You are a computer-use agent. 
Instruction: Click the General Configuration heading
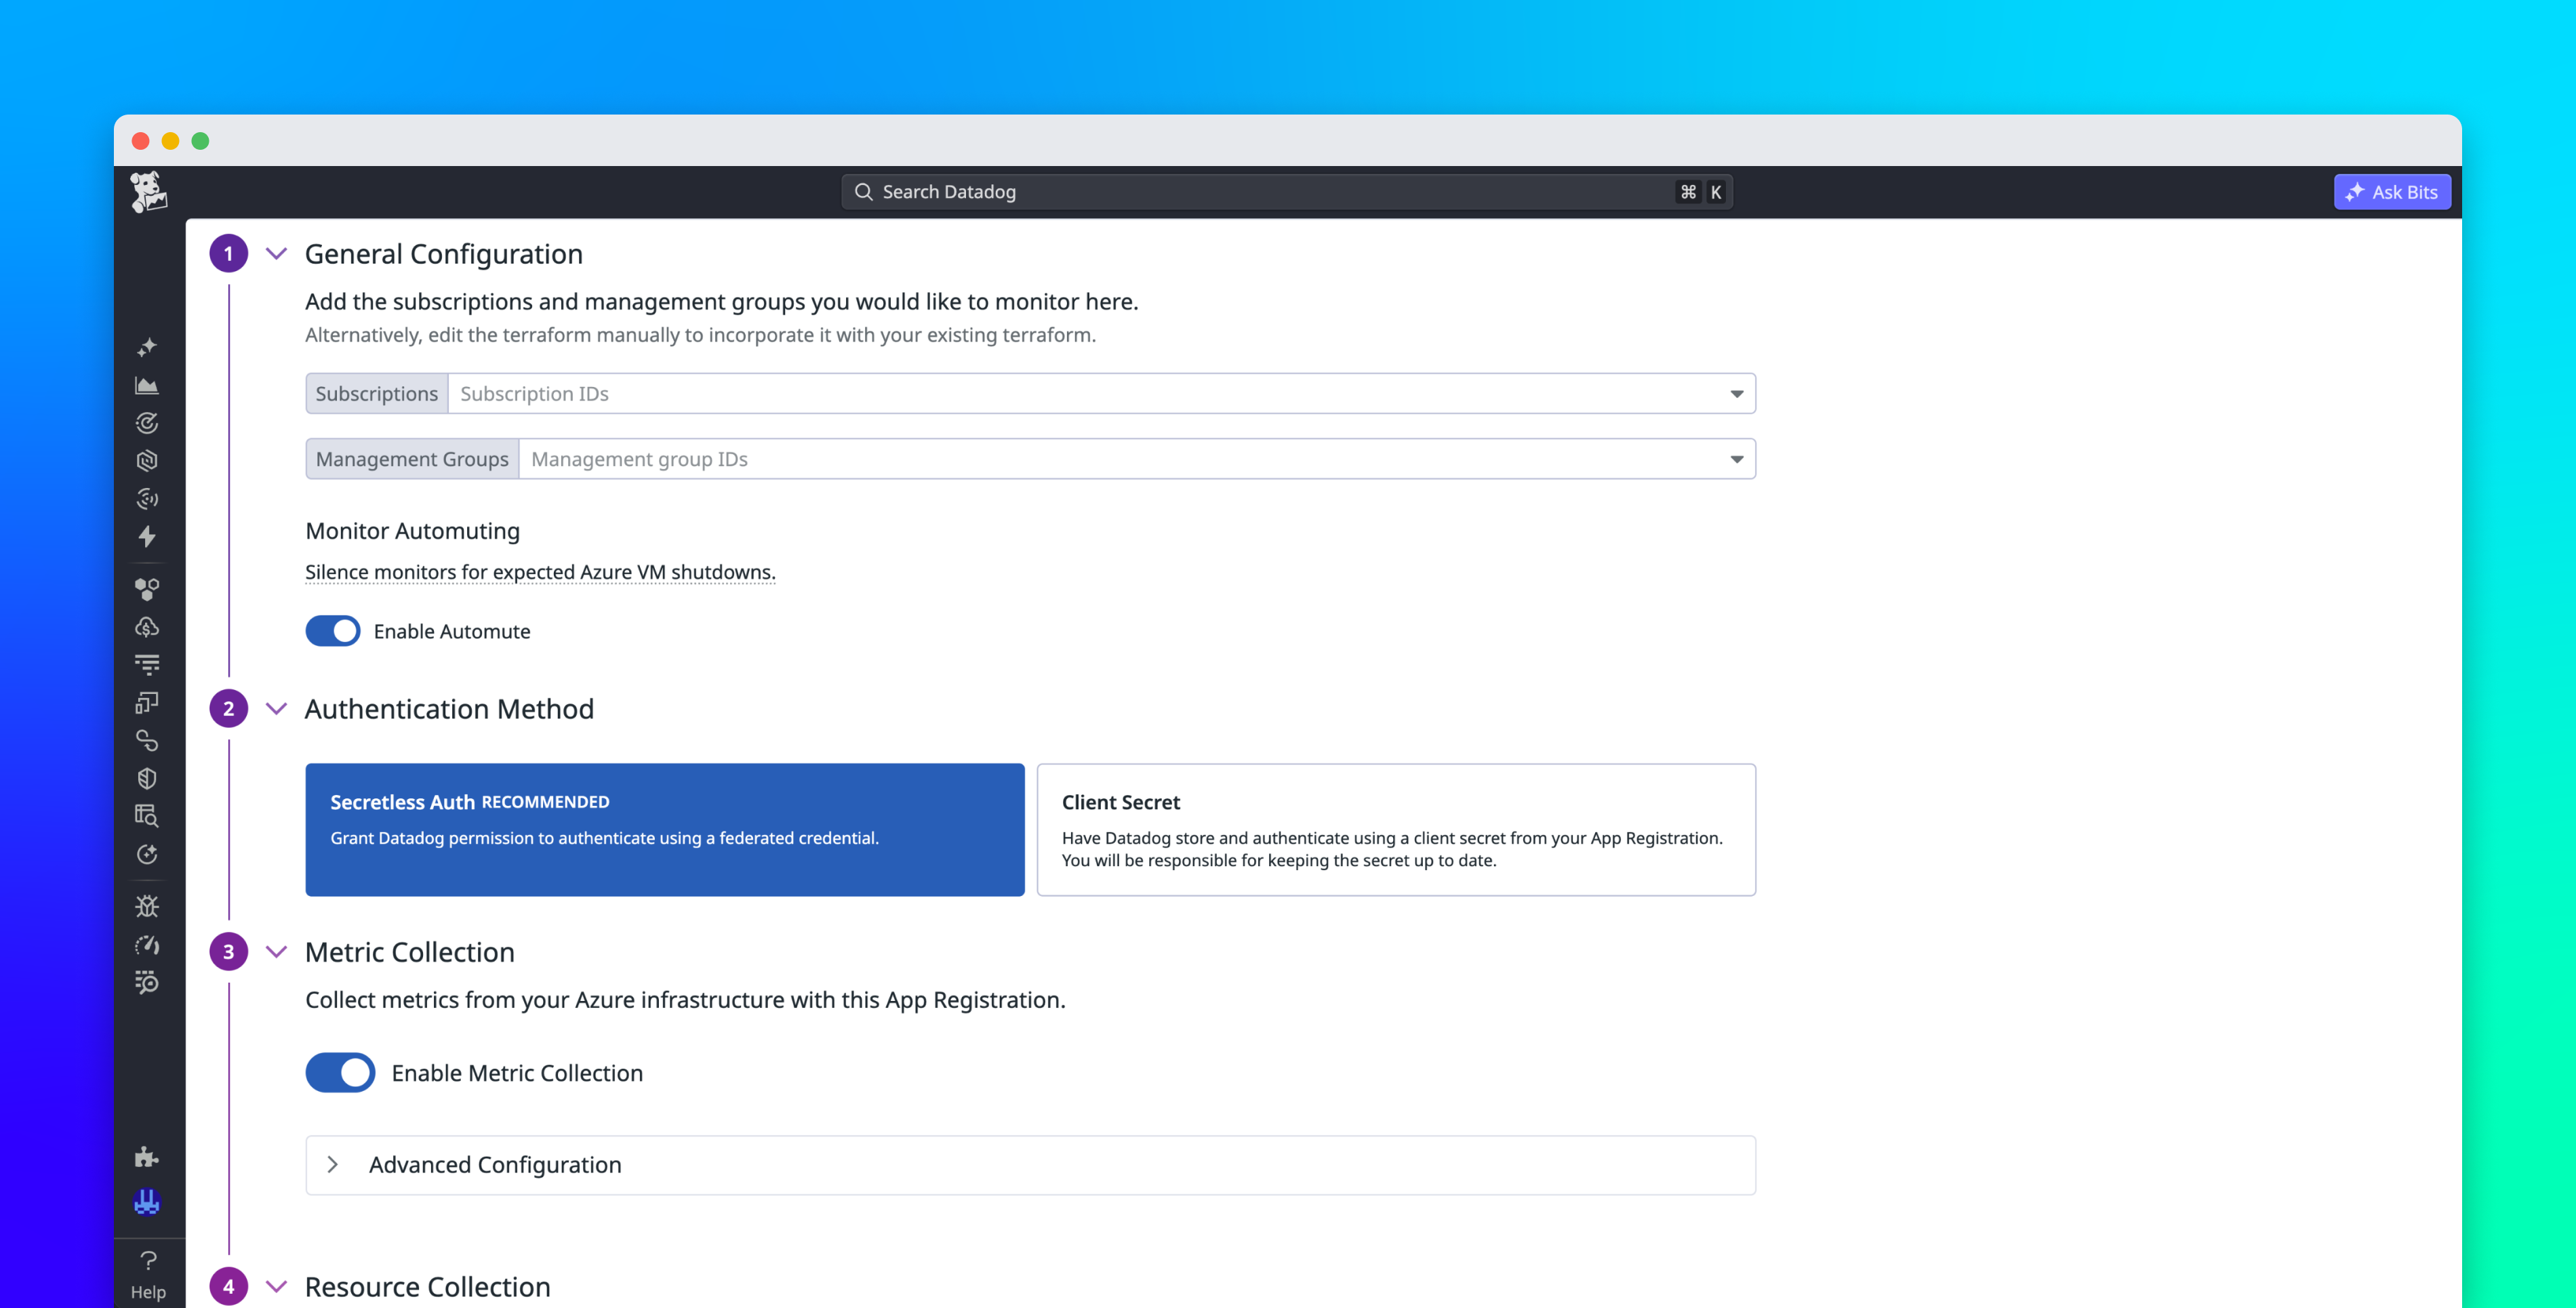click(x=444, y=254)
